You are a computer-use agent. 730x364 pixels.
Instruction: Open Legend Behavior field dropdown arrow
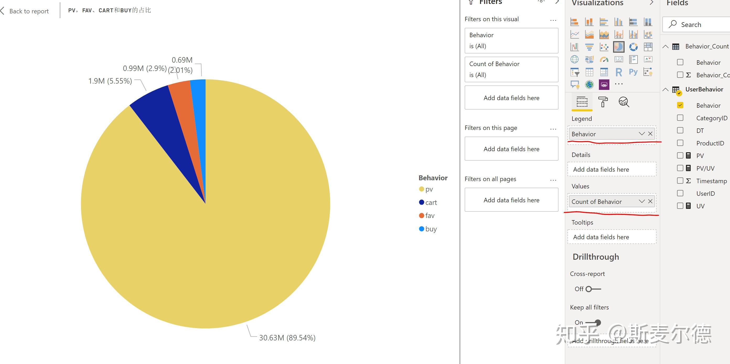[x=642, y=134]
